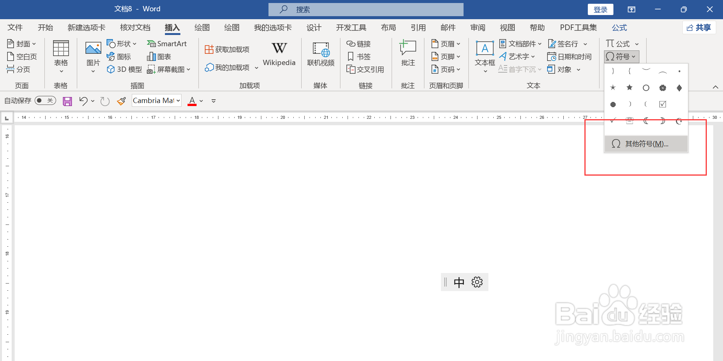Insert the crescent with star symbol
The image size is (723, 361).
pyautogui.click(x=679, y=121)
